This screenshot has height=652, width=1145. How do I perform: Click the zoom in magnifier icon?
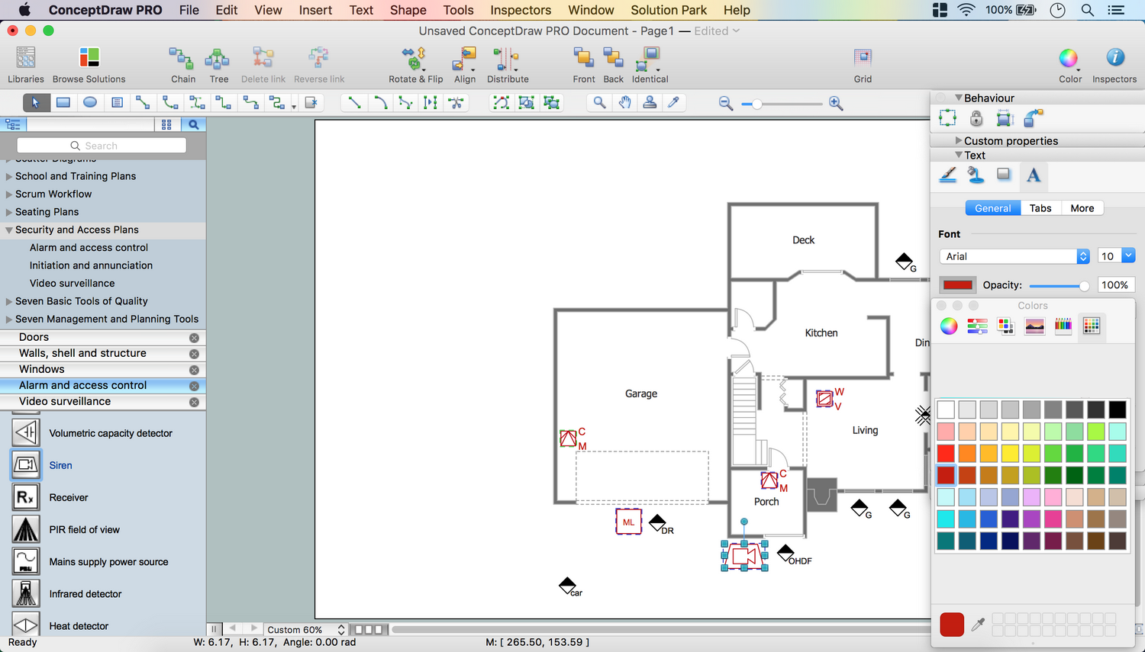coord(836,103)
